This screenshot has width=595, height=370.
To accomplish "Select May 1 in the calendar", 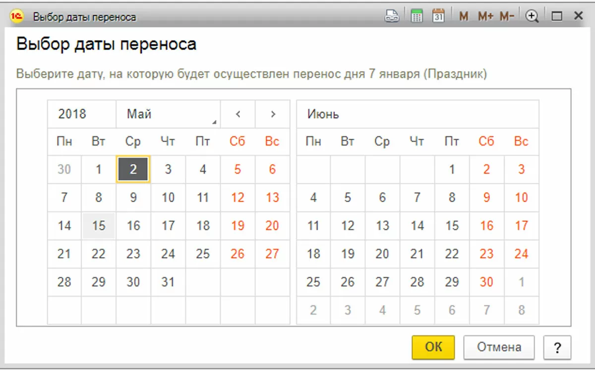I will pos(99,169).
